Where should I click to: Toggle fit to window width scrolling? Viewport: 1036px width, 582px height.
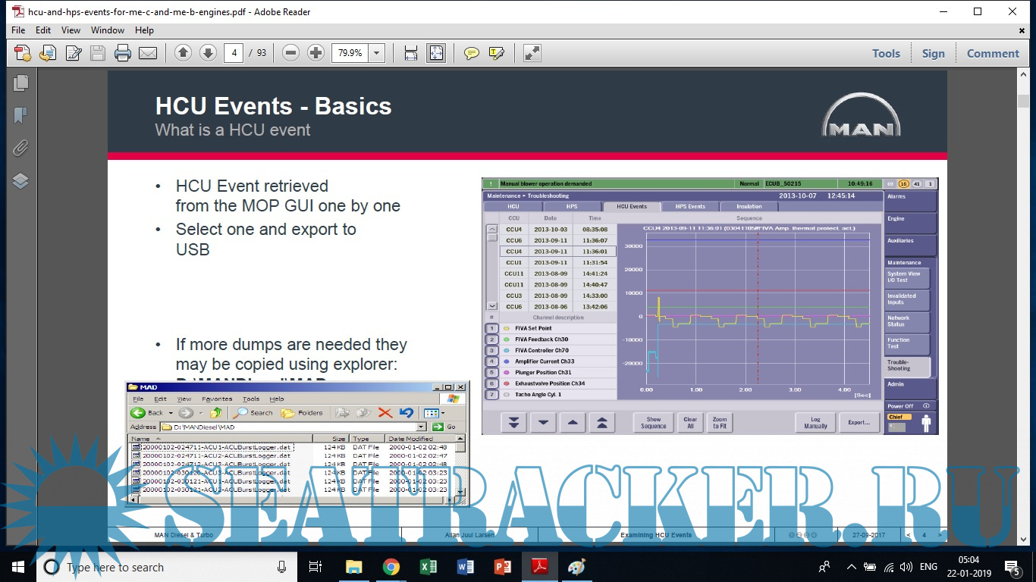point(410,53)
